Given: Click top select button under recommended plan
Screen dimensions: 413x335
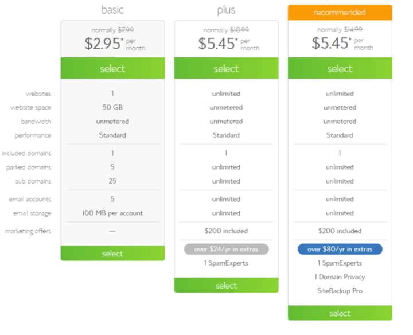Looking at the screenshot, I should (x=340, y=68).
